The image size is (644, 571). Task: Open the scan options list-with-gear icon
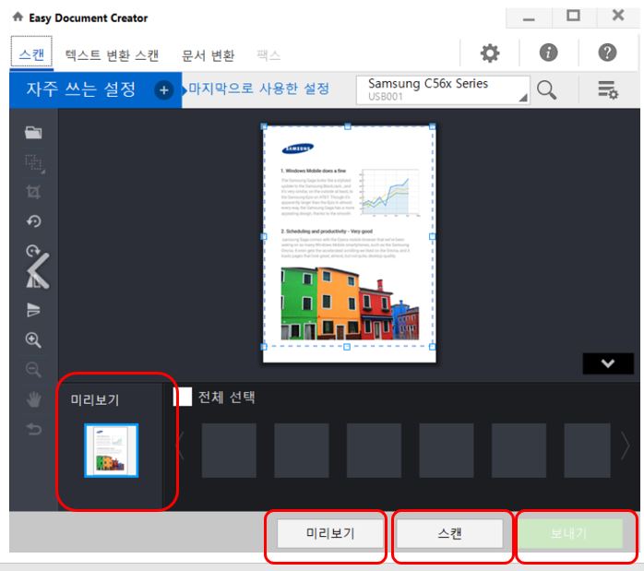pos(608,89)
